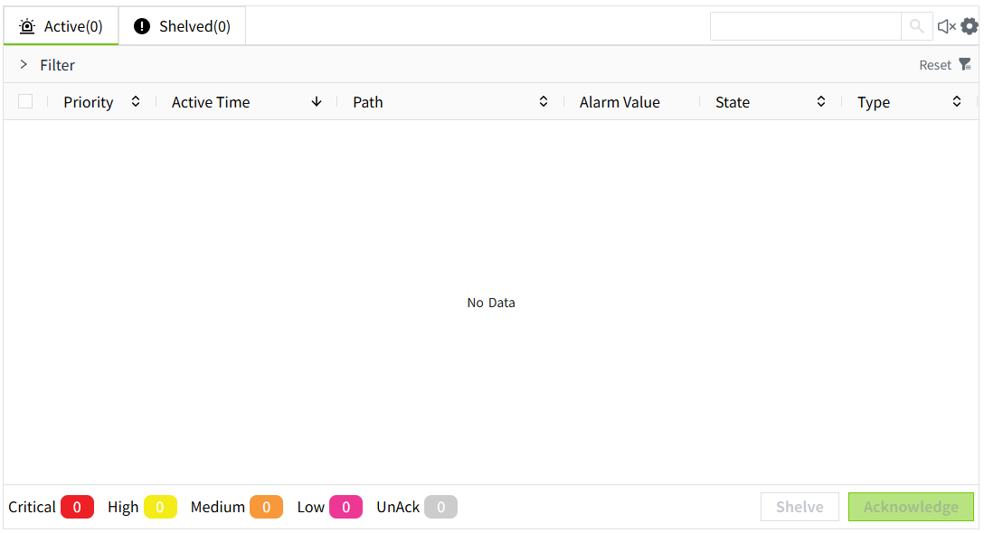Sort by State column arrows

pyautogui.click(x=821, y=102)
